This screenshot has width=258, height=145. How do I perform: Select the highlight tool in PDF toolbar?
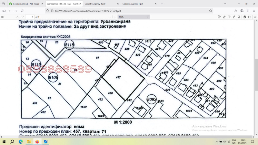click(224, 17)
